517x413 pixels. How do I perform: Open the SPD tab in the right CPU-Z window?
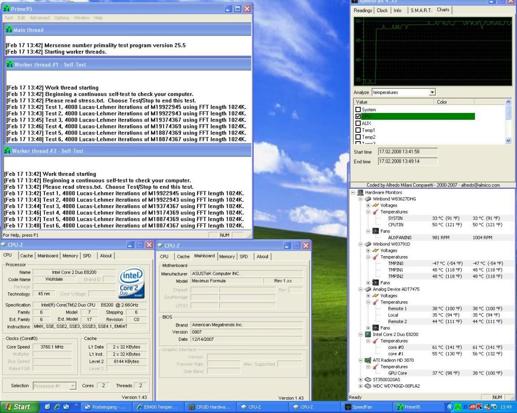(244, 256)
